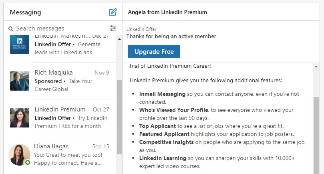Select the LinkedIn Premium sender photo
The height and width of the screenshot is (174, 324).
pyautogui.click(x=20, y=118)
